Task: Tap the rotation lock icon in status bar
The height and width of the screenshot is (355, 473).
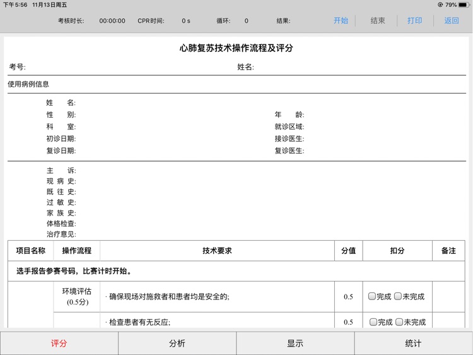Action: 440,5
